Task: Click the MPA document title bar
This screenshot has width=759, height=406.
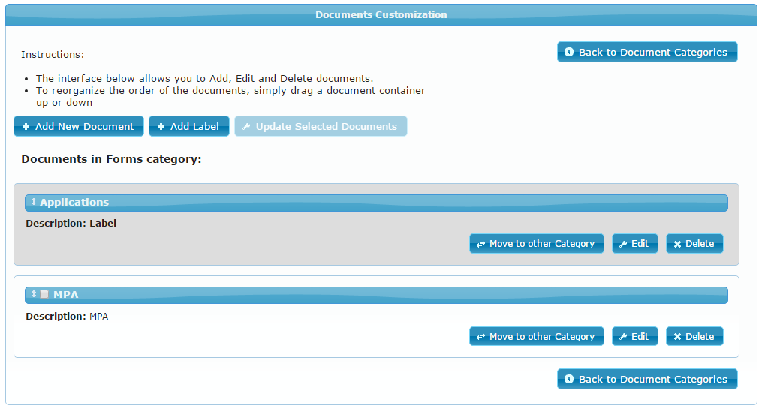Action: click(375, 295)
